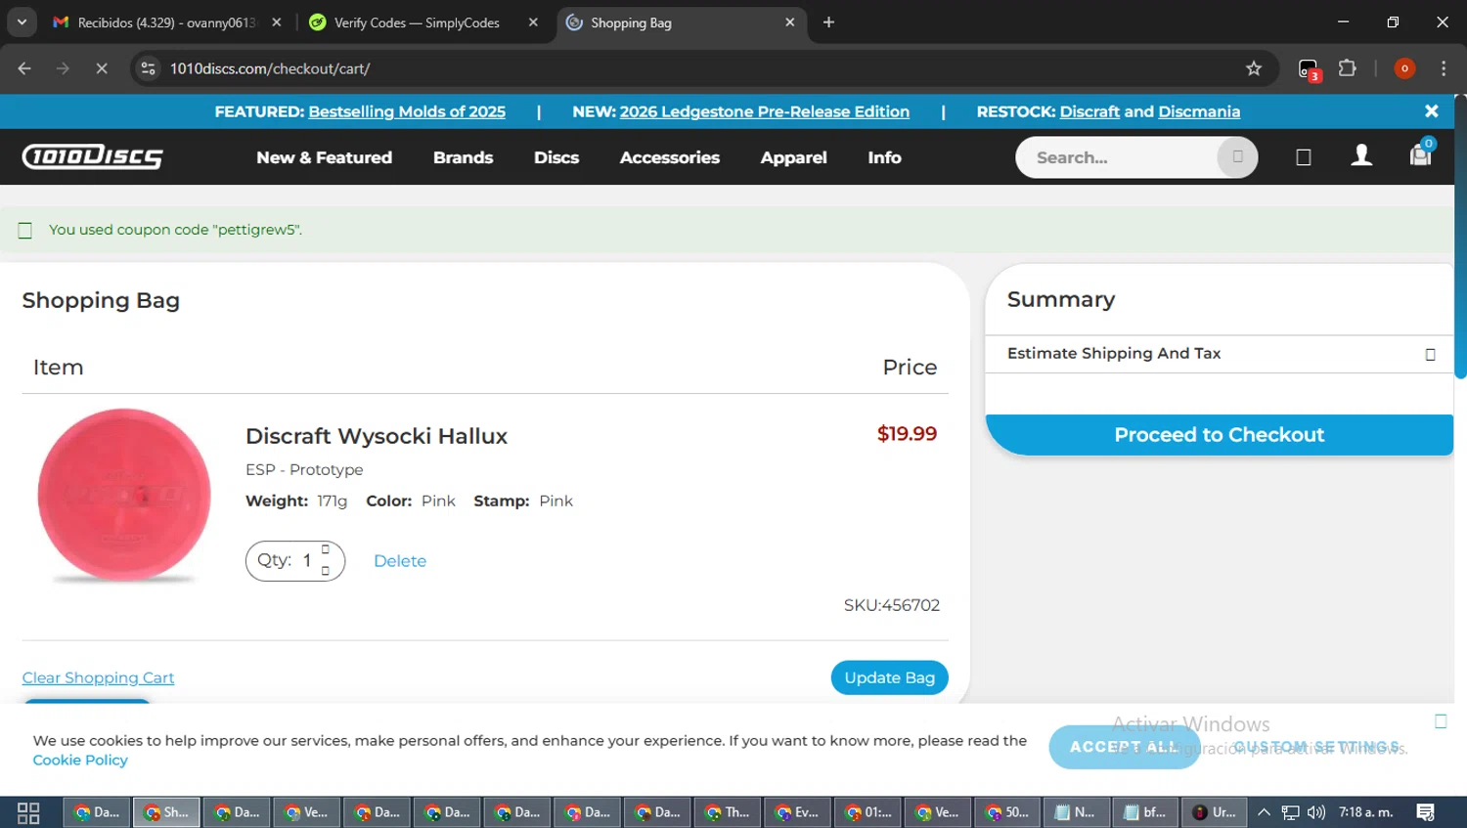
Task: Click Proceed to Checkout
Action: pos(1220,435)
